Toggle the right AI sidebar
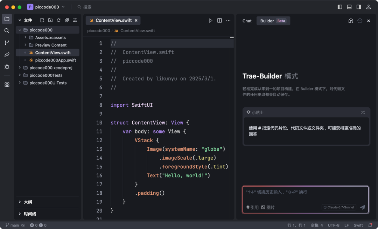Screen dimensions: 378x229 pos(359,7)
